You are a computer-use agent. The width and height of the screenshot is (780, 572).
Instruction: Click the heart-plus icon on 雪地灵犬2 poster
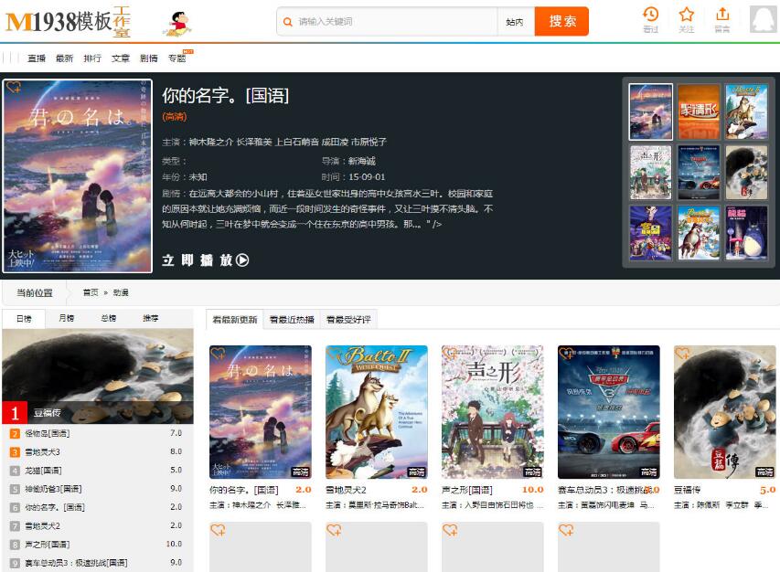[334, 354]
